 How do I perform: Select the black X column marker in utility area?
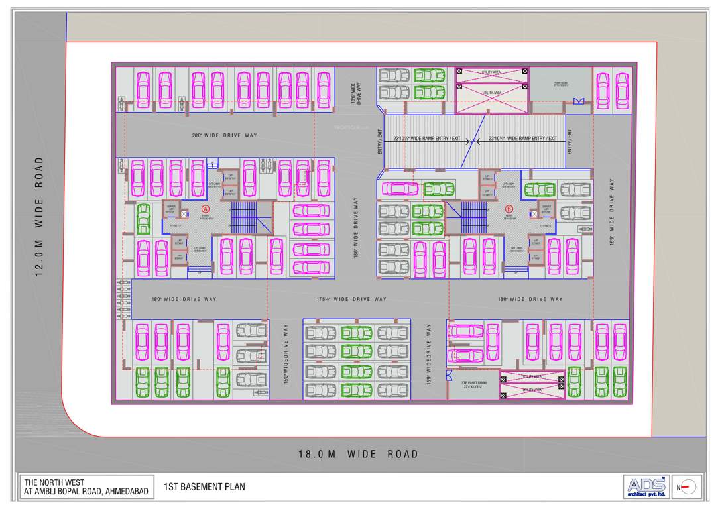click(x=460, y=72)
